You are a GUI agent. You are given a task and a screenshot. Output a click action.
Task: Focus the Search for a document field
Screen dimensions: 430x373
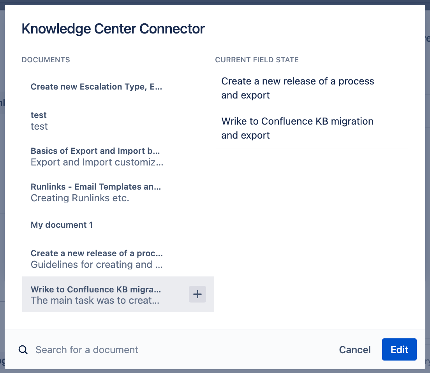tap(86, 350)
